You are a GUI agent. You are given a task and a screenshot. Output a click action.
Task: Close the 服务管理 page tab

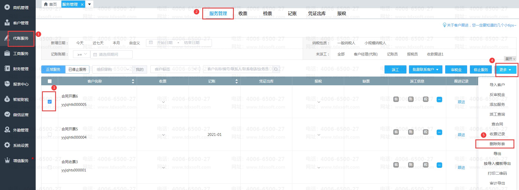(x=82, y=5)
